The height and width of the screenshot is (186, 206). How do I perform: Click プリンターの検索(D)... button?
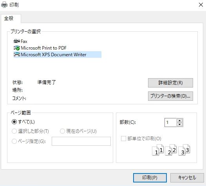click(x=170, y=96)
